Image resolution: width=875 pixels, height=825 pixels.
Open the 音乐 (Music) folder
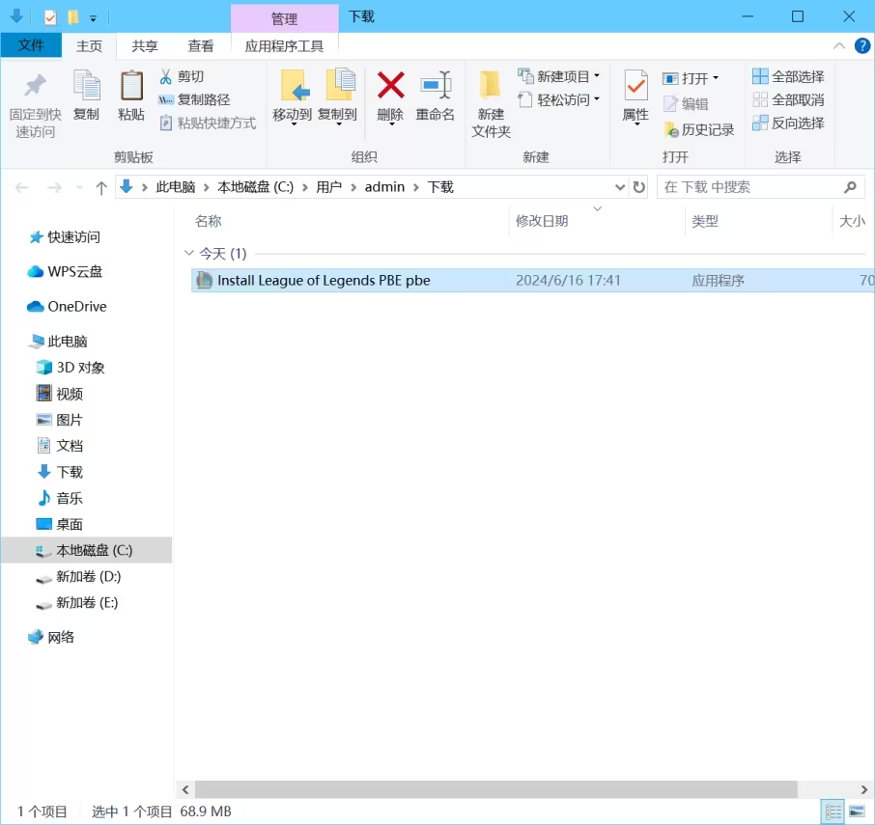pyautogui.click(x=60, y=498)
